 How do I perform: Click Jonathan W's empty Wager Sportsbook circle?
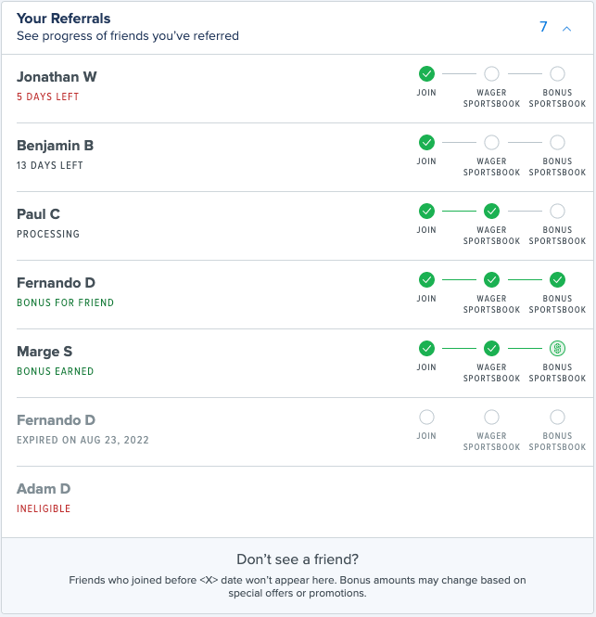point(492,73)
